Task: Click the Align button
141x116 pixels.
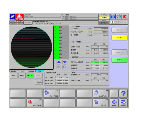Action: tap(22, 75)
